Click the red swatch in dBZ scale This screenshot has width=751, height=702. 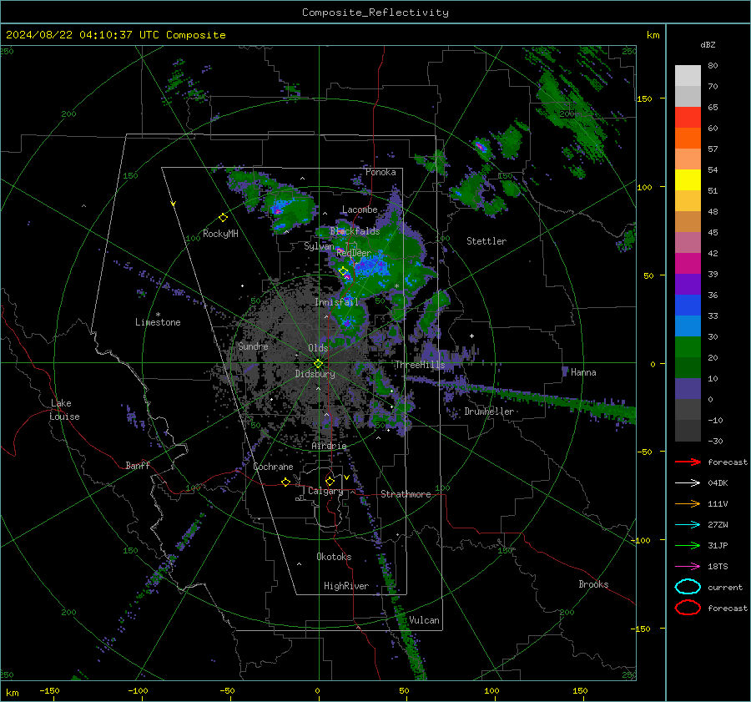(x=688, y=118)
